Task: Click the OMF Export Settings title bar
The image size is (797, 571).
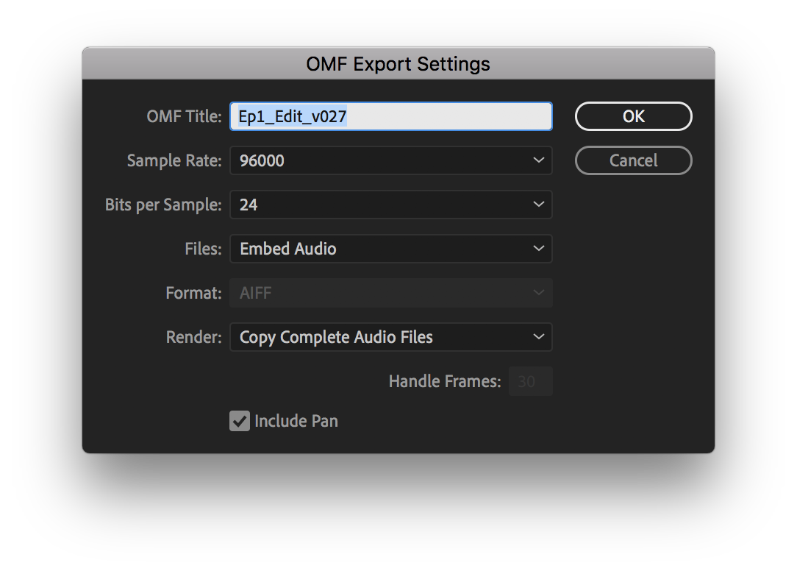Action: tap(398, 63)
